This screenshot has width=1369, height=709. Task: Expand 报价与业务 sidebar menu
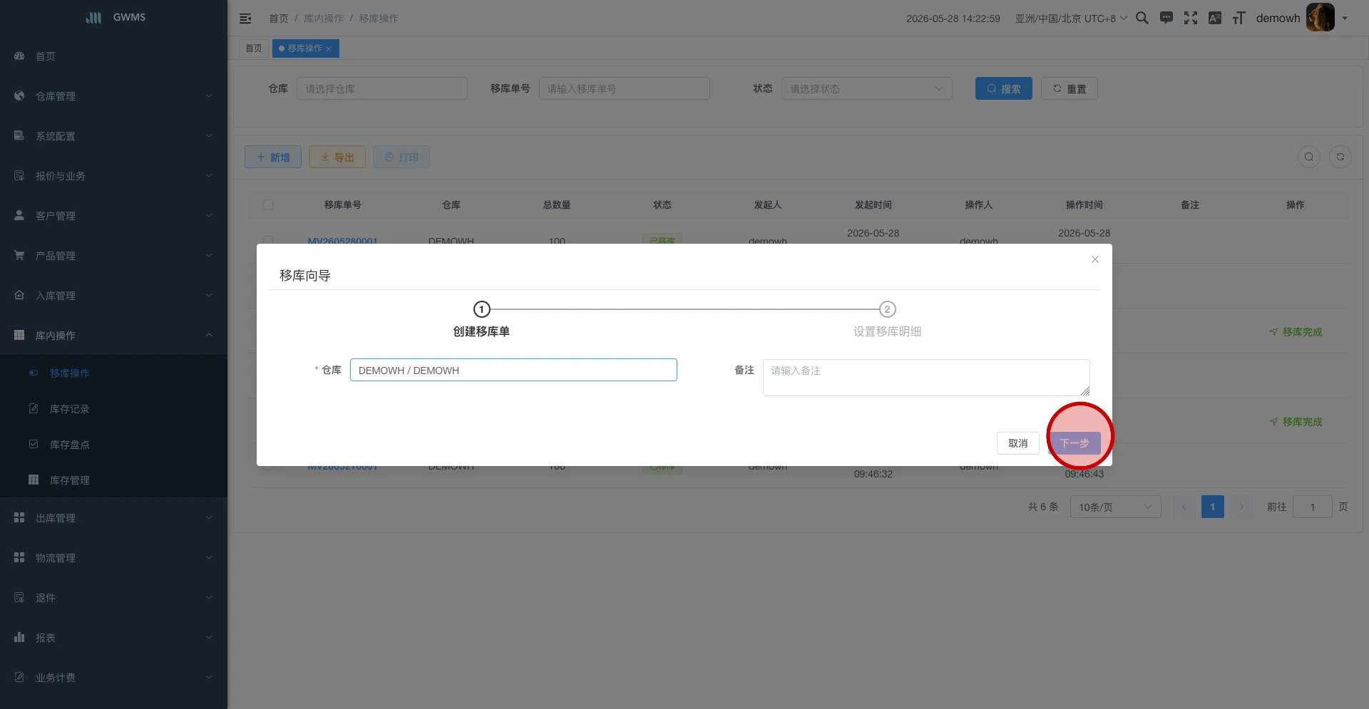point(114,176)
